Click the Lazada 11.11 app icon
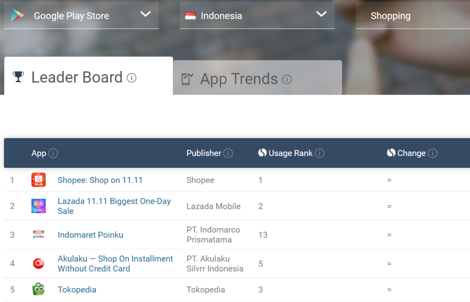Image resolution: width=470 pixels, height=302 pixels. 38,206
